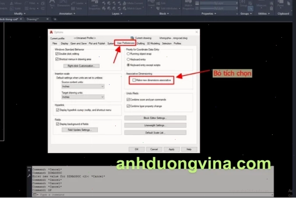
Task: Open recent commands icon in command line
Action: (35, 194)
